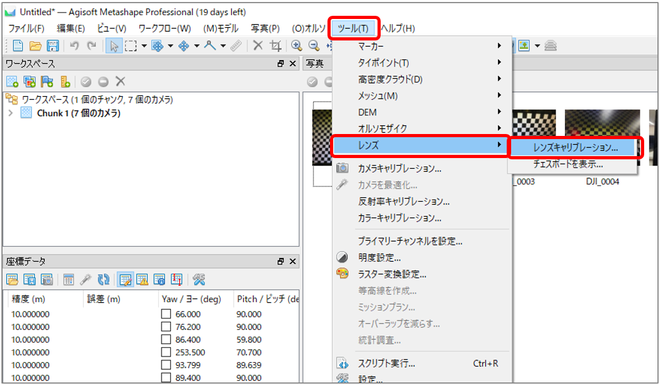Open the 写真(P) menu
Viewport: 660px width, 385px height.
click(265, 28)
